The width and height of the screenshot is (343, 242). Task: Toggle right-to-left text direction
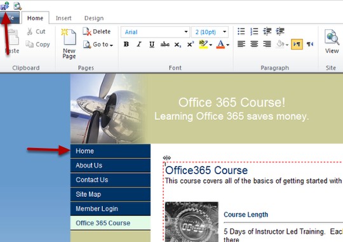pos(310,44)
